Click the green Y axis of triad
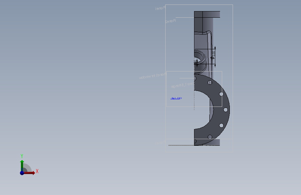 [x=22, y=165]
